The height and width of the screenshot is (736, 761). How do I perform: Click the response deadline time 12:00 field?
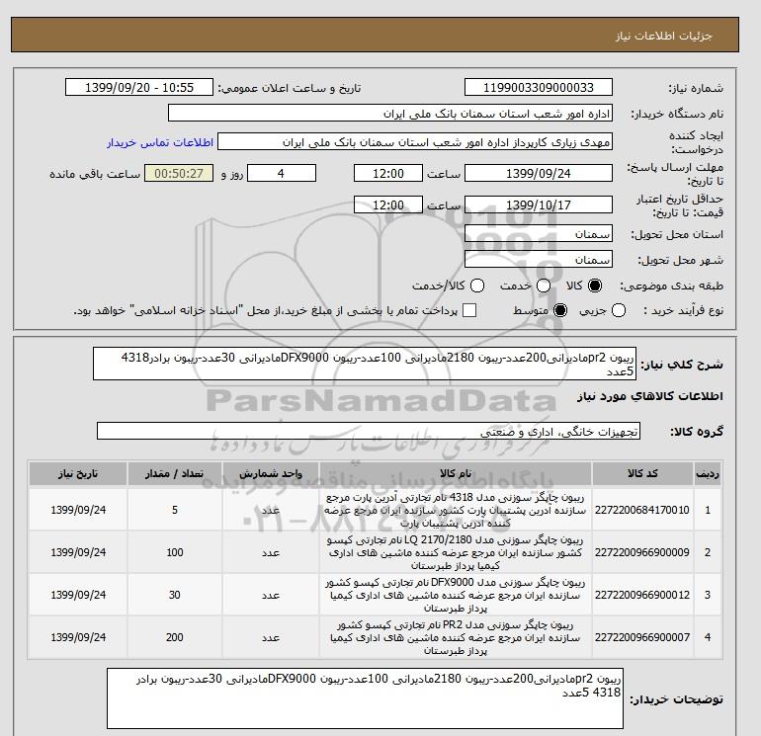(388, 173)
